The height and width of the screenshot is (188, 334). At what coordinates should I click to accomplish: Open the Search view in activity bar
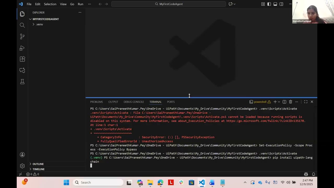22,25
